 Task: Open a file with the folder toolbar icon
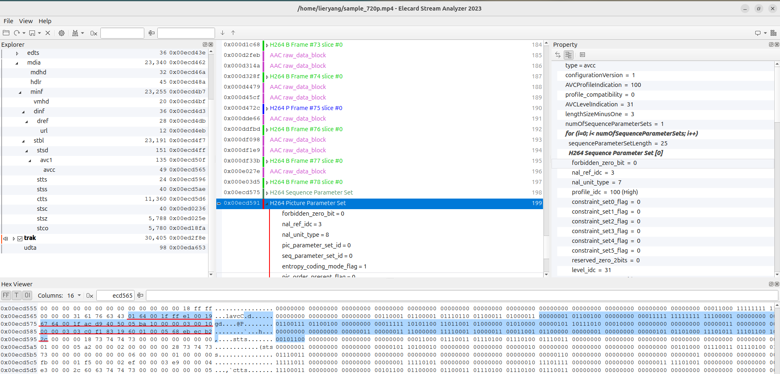pyautogui.click(x=6, y=33)
